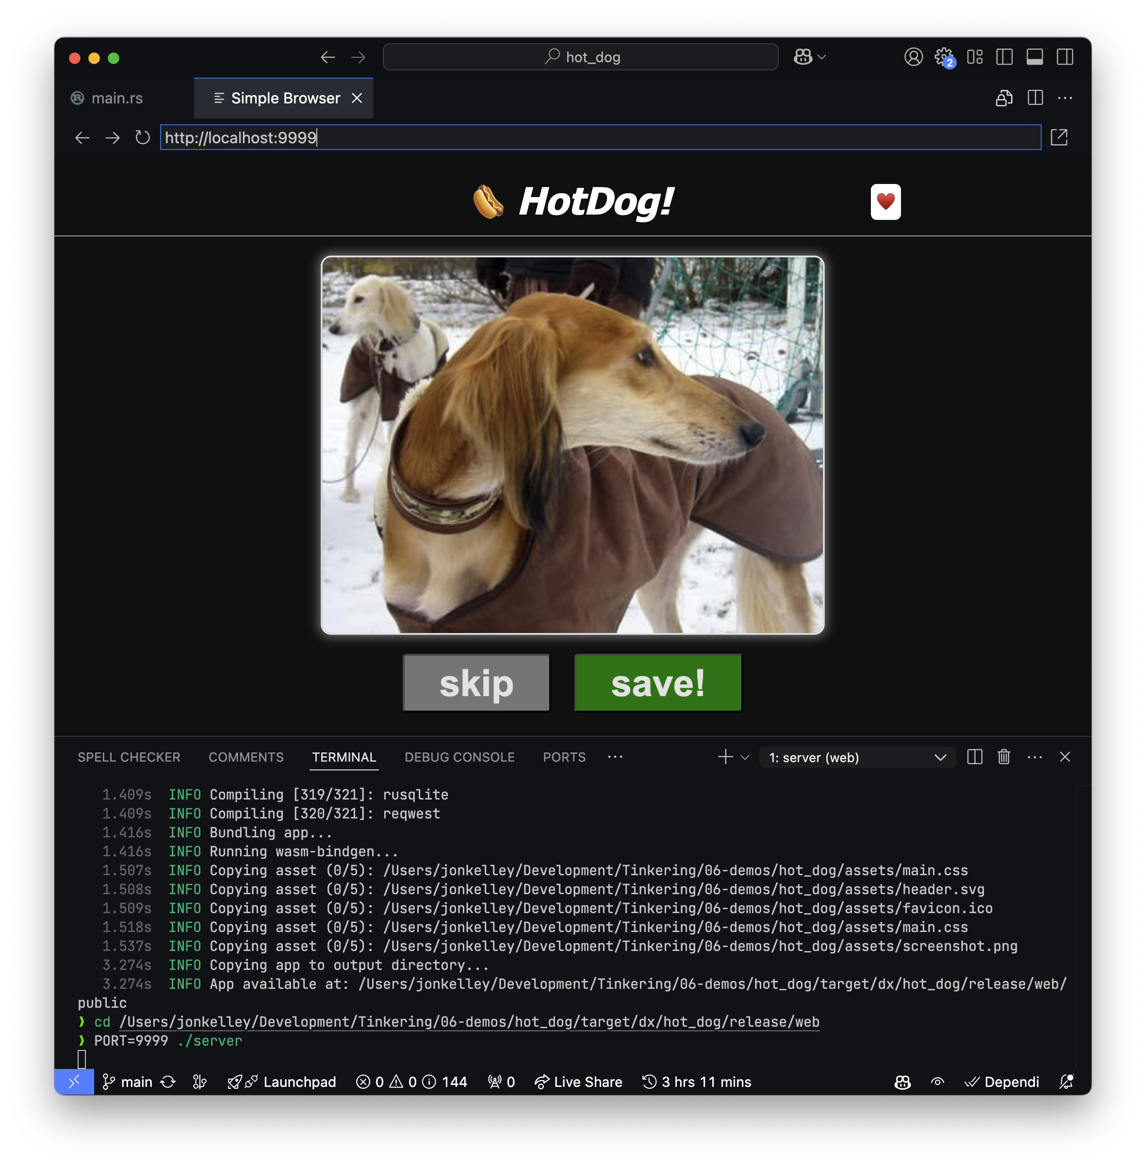Split the terminal panel
The image size is (1146, 1167).
coord(974,757)
